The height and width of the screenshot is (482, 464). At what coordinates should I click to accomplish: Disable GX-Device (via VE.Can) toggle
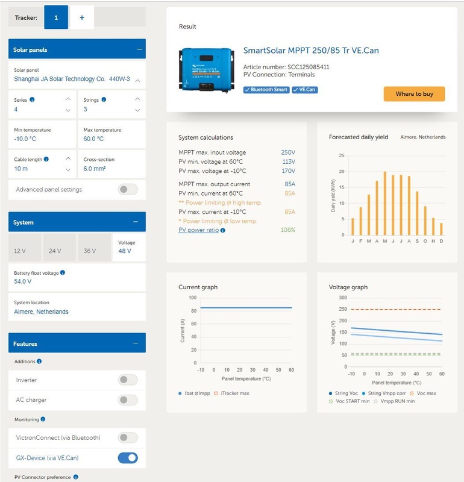pyautogui.click(x=128, y=458)
